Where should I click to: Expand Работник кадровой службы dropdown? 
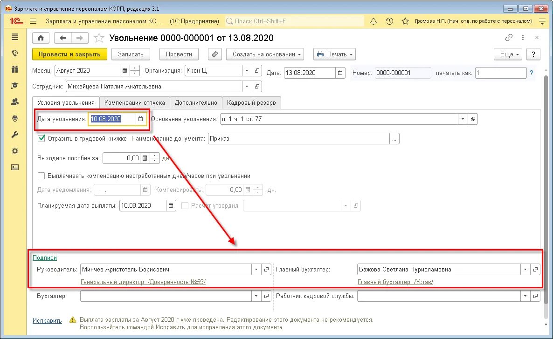[525, 296]
